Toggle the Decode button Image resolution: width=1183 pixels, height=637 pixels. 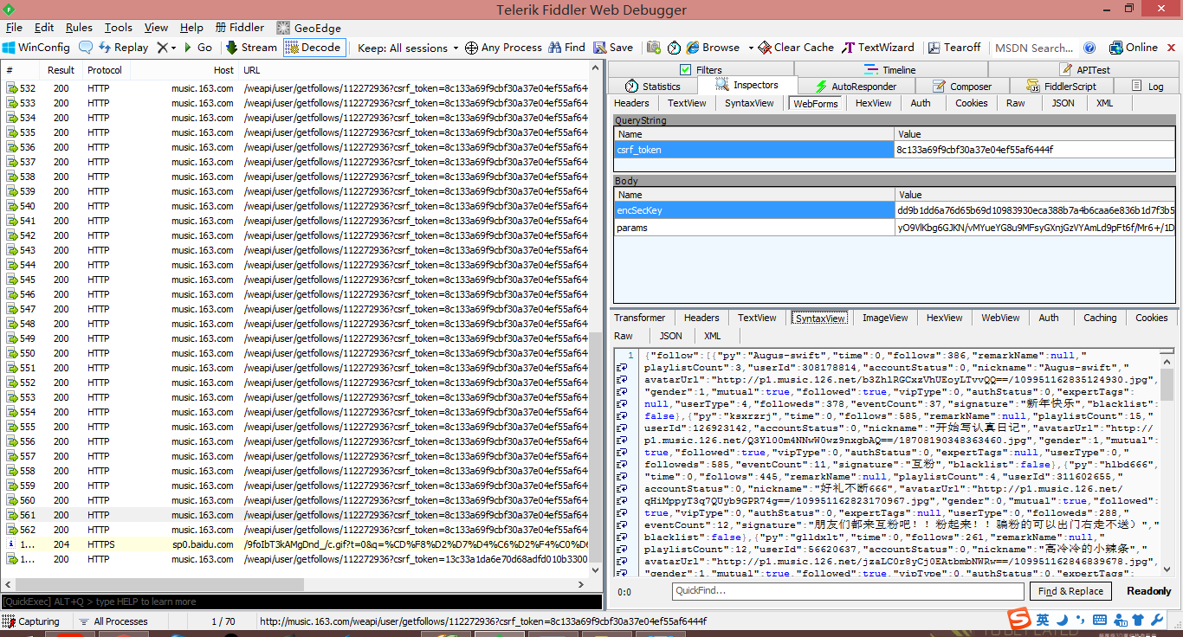coord(314,48)
